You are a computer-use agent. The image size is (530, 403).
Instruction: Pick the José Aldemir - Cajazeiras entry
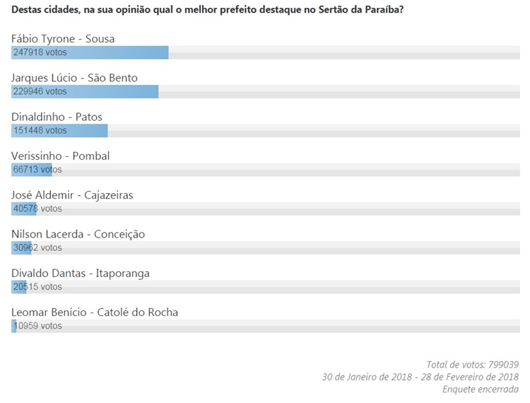pyautogui.click(x=72, y=195)
